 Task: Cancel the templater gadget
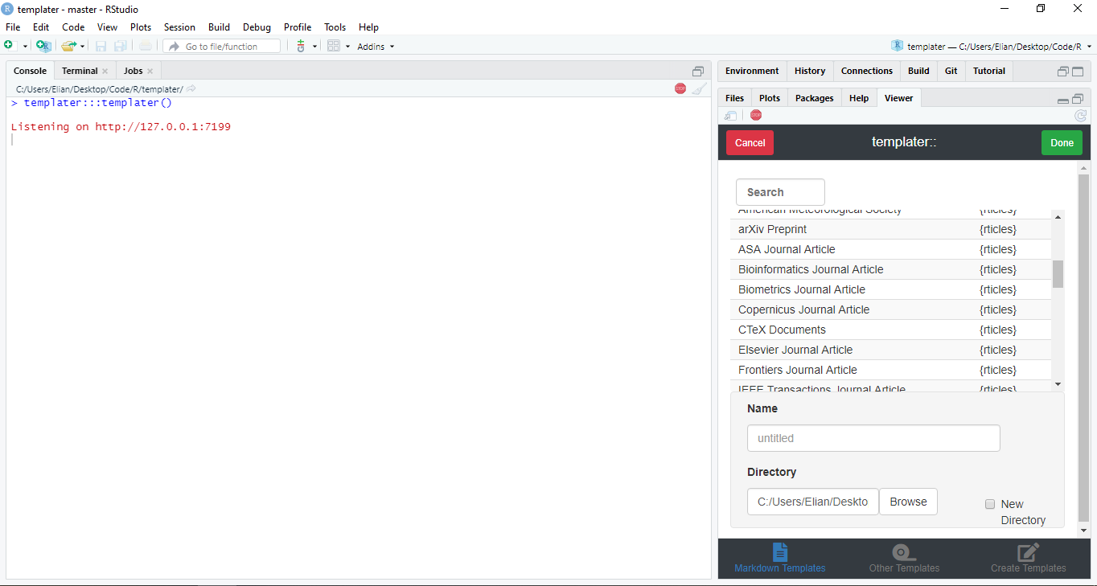(750, 142)
